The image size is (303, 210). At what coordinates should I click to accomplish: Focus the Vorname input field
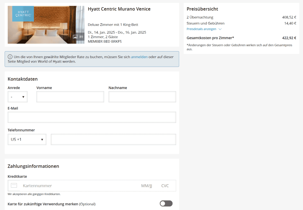tap(70, 97)
